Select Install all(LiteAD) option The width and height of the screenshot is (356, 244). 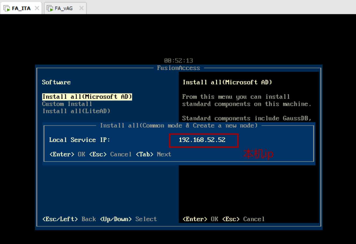[76, 111]
